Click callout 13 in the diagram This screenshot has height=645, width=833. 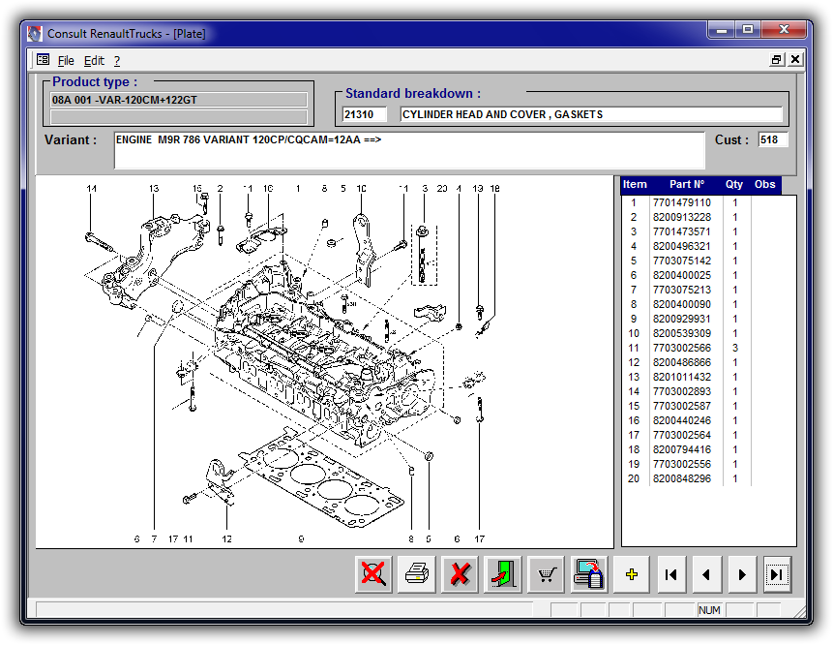click(154, 189)
